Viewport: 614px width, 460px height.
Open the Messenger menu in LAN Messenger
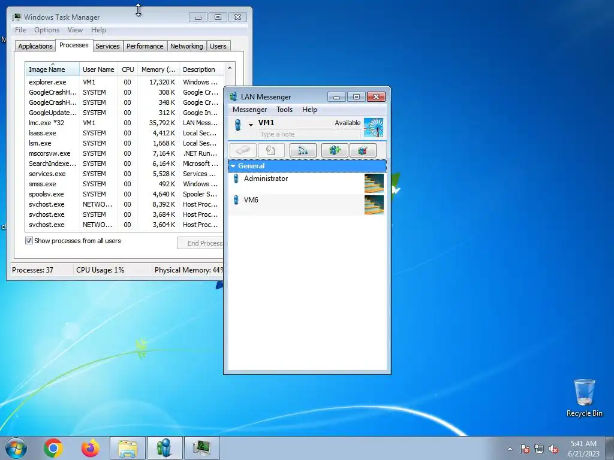click(250, 110)
